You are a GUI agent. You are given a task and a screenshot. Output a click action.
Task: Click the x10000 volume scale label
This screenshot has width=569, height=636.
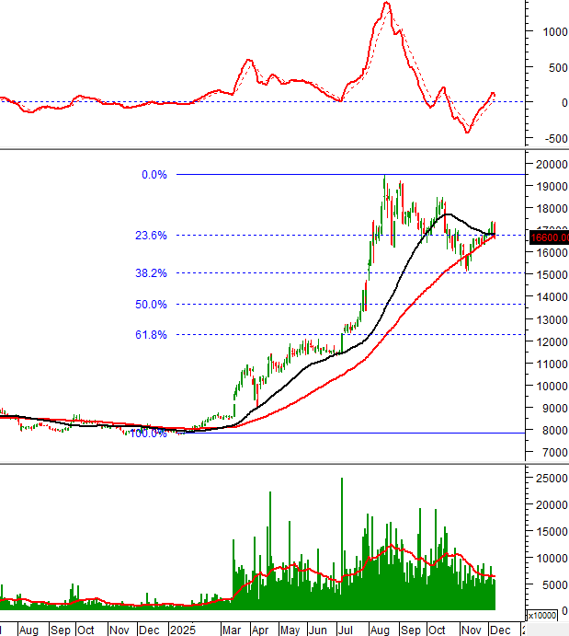click(x=541, y=614)
